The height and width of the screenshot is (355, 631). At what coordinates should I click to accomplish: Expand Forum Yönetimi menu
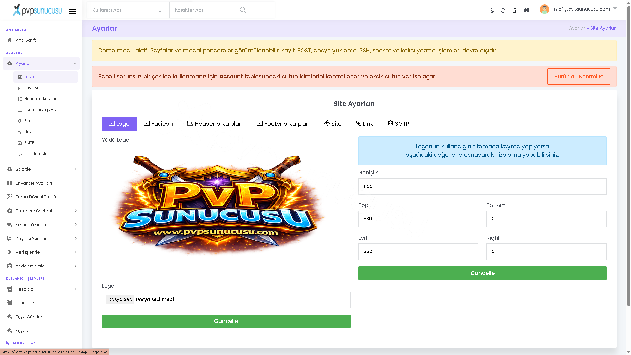click(41, 224)
